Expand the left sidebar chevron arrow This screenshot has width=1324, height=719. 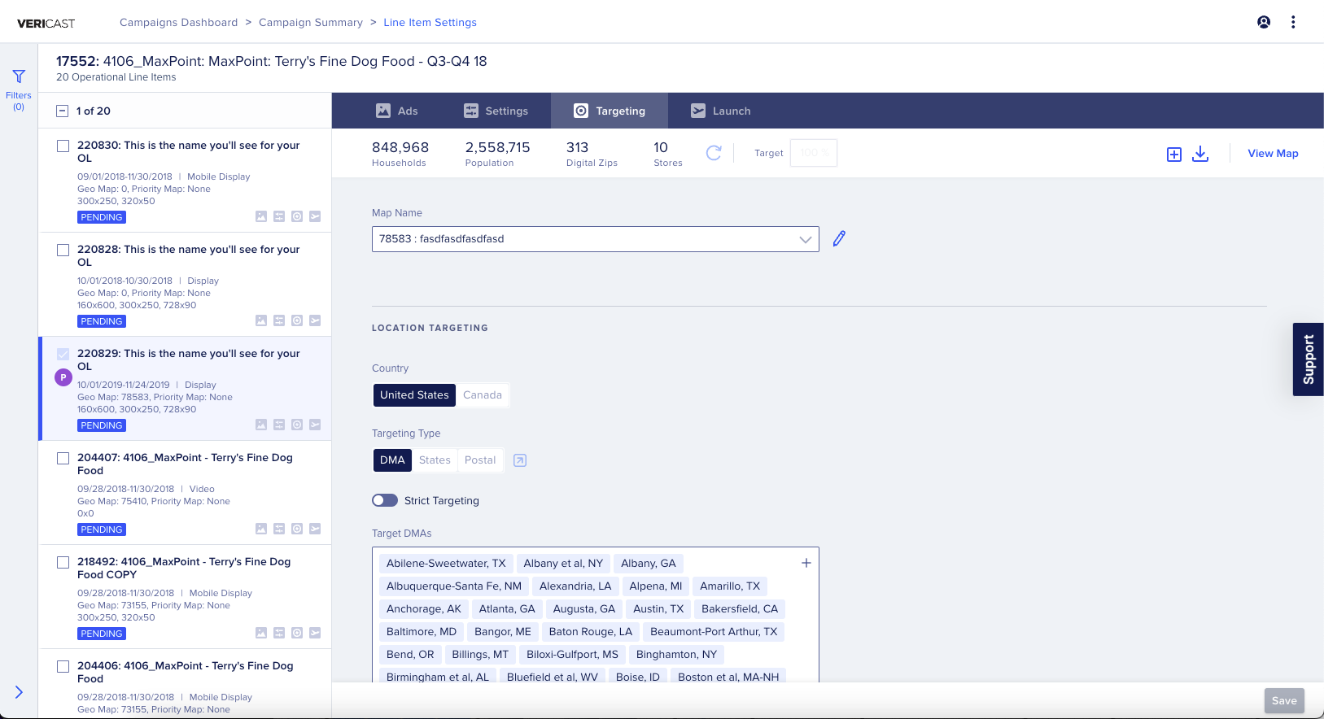19,692
